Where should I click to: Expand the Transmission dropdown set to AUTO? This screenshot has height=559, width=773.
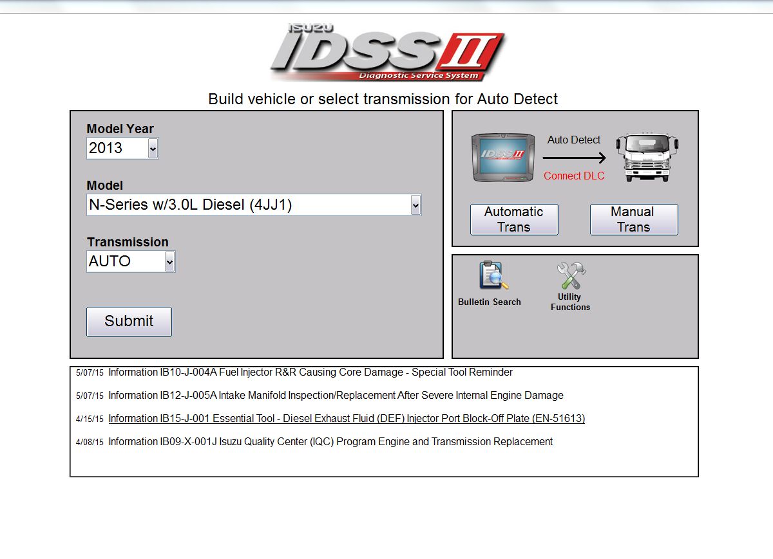169,262
